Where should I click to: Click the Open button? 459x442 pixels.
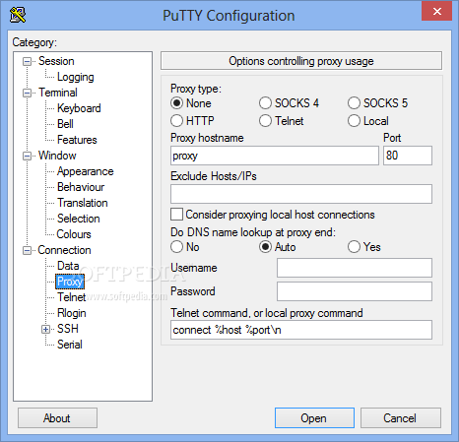tap(314, 418)
